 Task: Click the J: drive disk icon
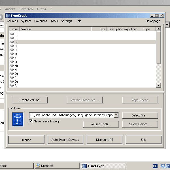pos(12,54)
